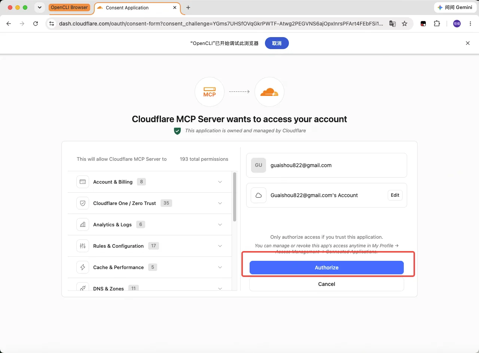Click the green verified shield icon
This screenshot has width=479, height=353.
coord(177,131)
